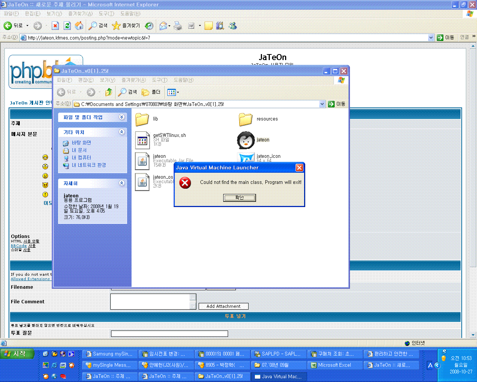Open 검색 search in Internet Explorer toolbar
Image resolution: width=477 pixels, height=382 pixels.
point(98,26)
